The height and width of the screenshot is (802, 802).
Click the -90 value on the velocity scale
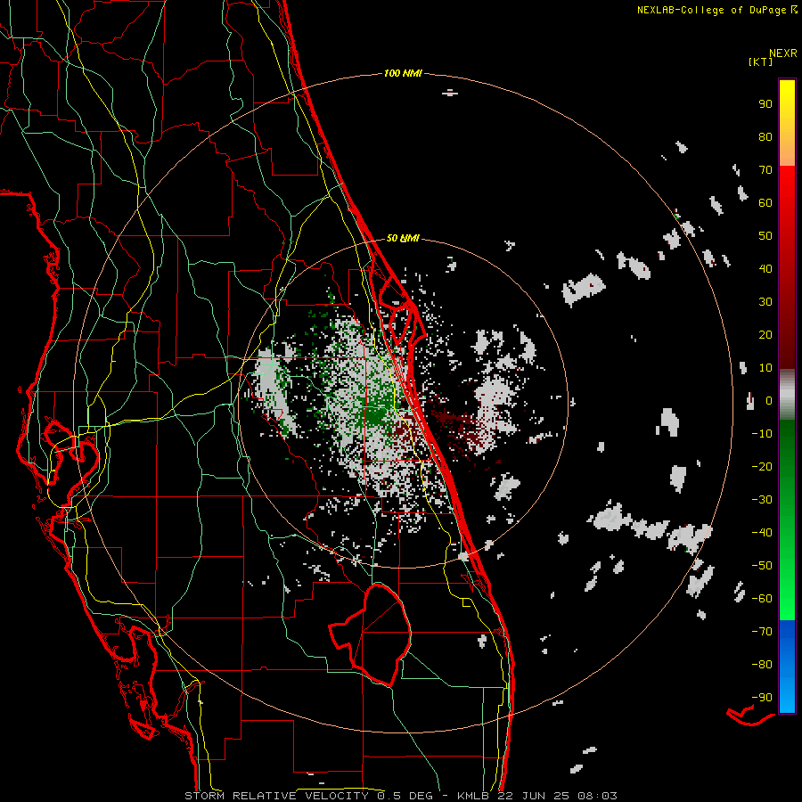tap(762, 698)
